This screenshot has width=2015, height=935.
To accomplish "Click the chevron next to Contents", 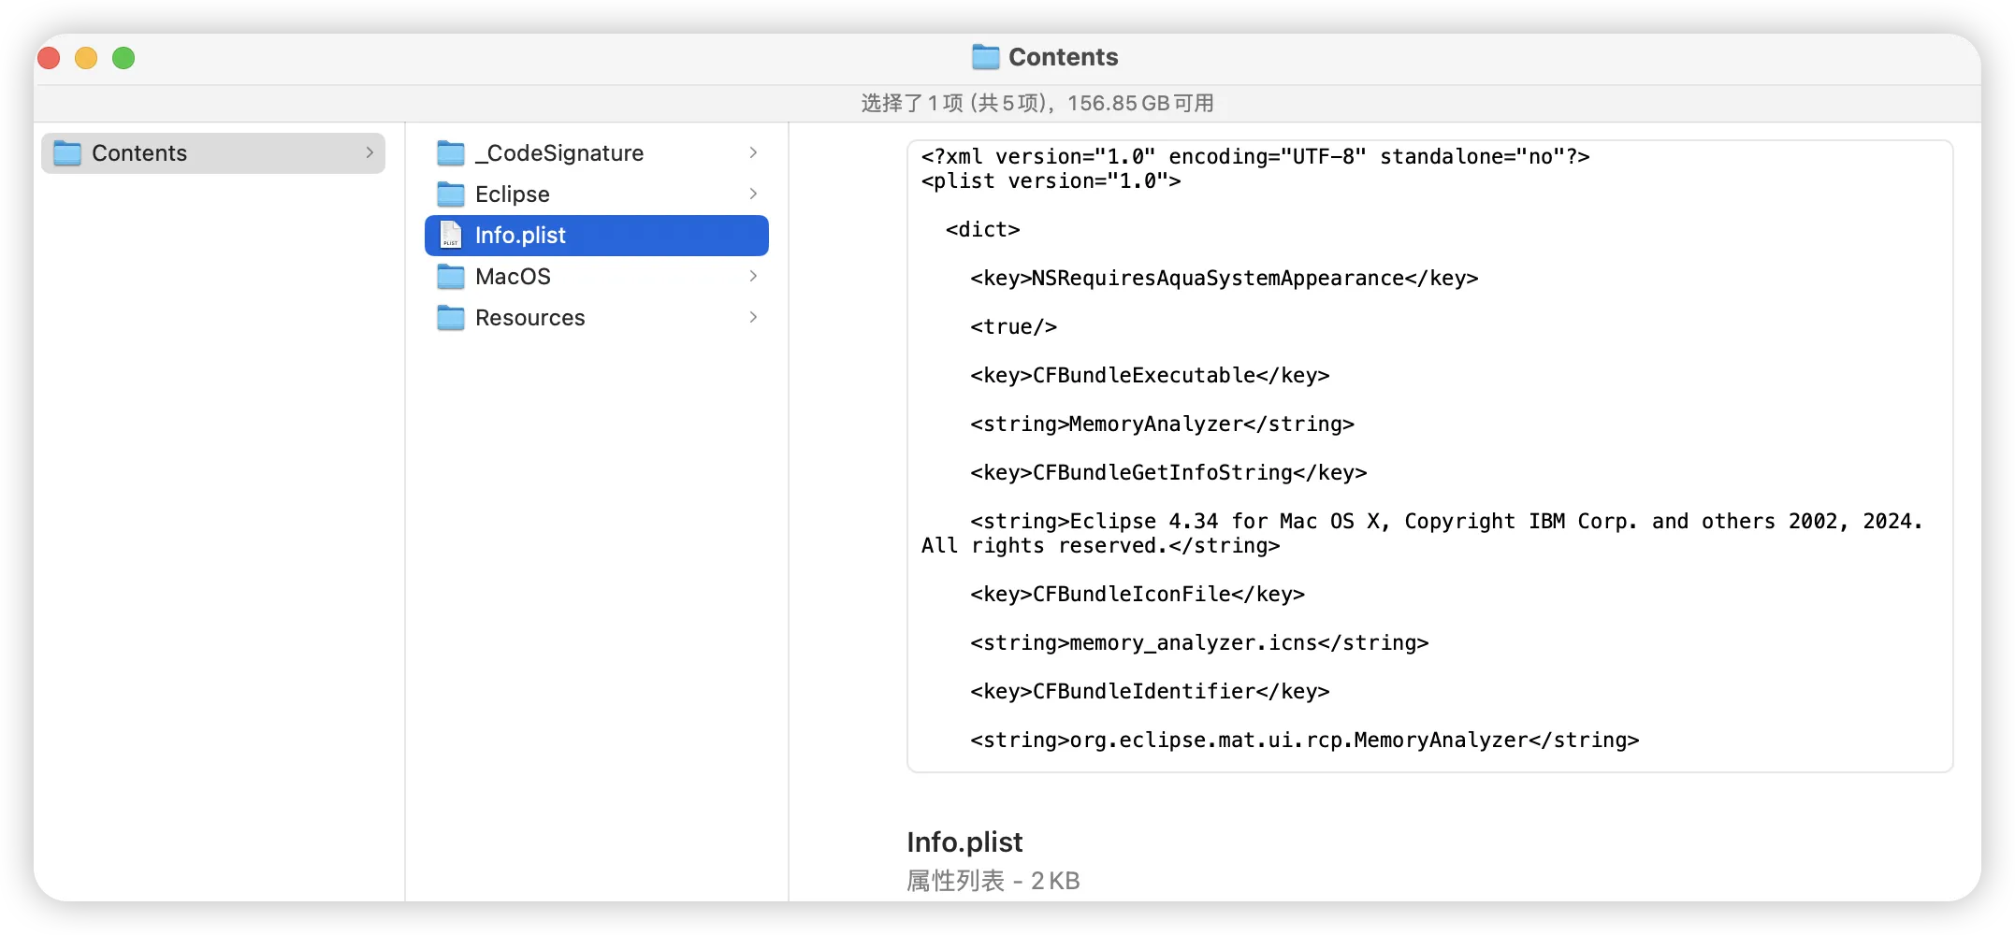I will click(x=370, y=152).
